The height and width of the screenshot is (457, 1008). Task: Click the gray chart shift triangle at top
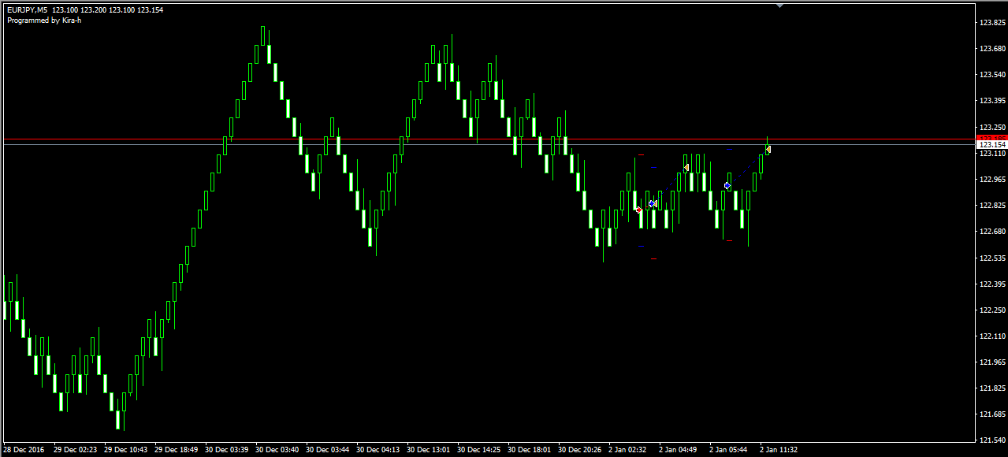point(779,6)
